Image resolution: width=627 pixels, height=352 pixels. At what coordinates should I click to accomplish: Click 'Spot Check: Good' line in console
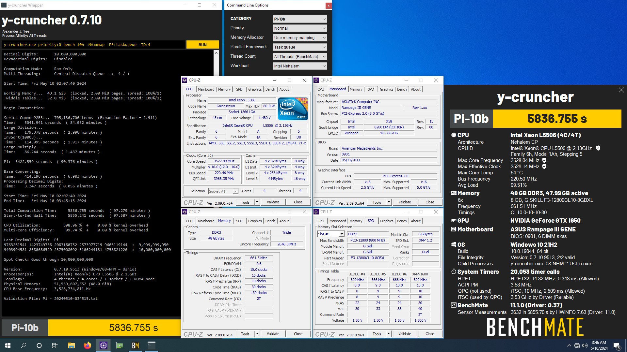click(x=48, y=259)
